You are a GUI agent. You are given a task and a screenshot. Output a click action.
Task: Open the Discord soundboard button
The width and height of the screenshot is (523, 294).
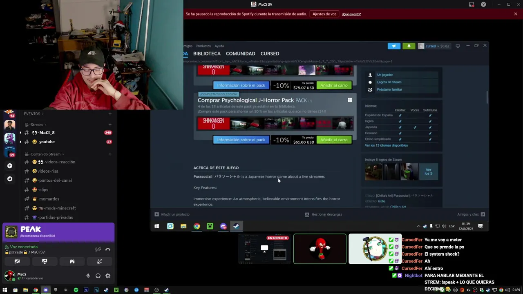pyautogui.click(x=100, y=261)
